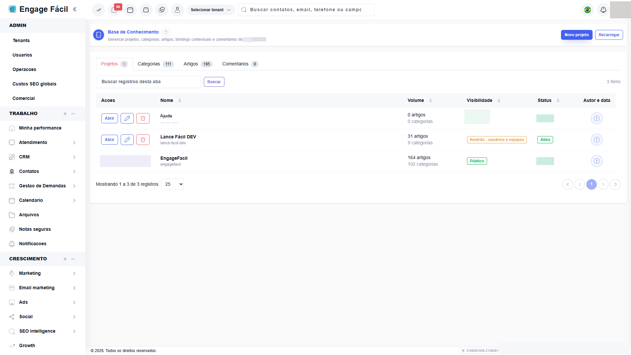Edit the Lance Fácil DEV project
Viewport: 631px width, 355px height.
[x=127, y=140]
